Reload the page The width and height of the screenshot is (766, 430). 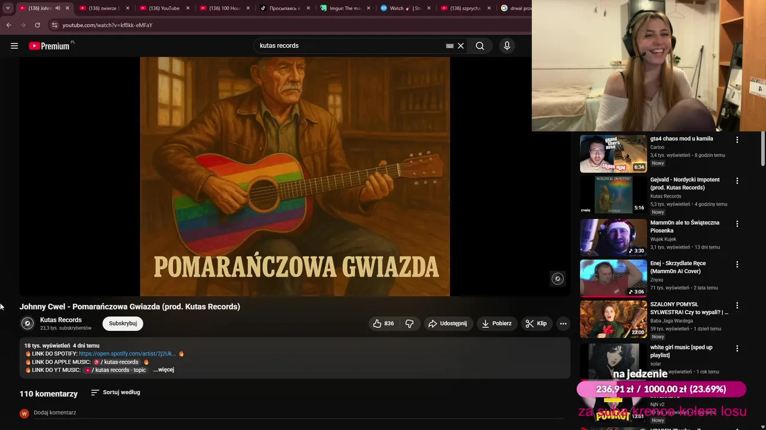(x=37, y=25)
